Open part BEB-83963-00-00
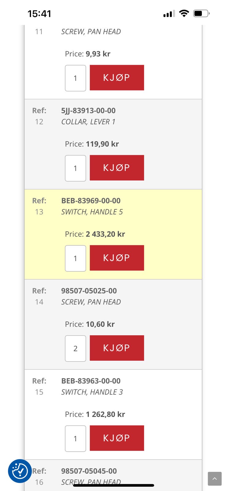This screenshot has width=227, height=491. tap(91, 381)
